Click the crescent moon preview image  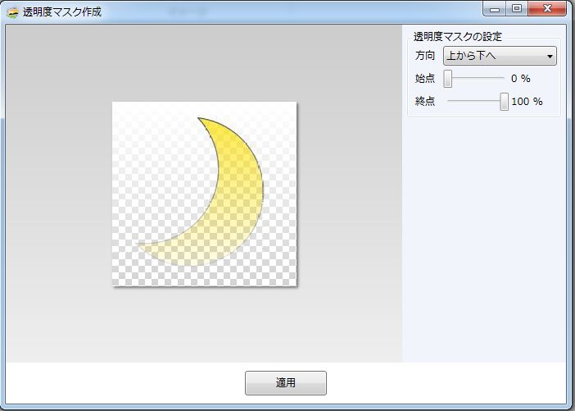pyautogui.click(x=204, y=194)
